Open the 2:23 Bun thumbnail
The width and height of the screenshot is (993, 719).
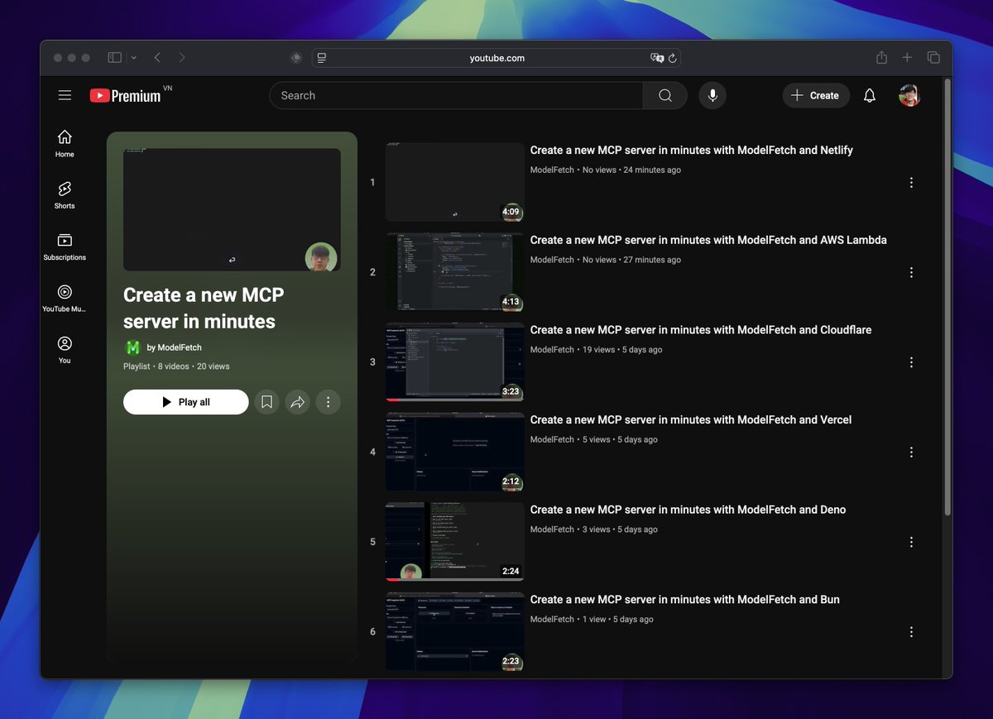click(x=454, y=632)
